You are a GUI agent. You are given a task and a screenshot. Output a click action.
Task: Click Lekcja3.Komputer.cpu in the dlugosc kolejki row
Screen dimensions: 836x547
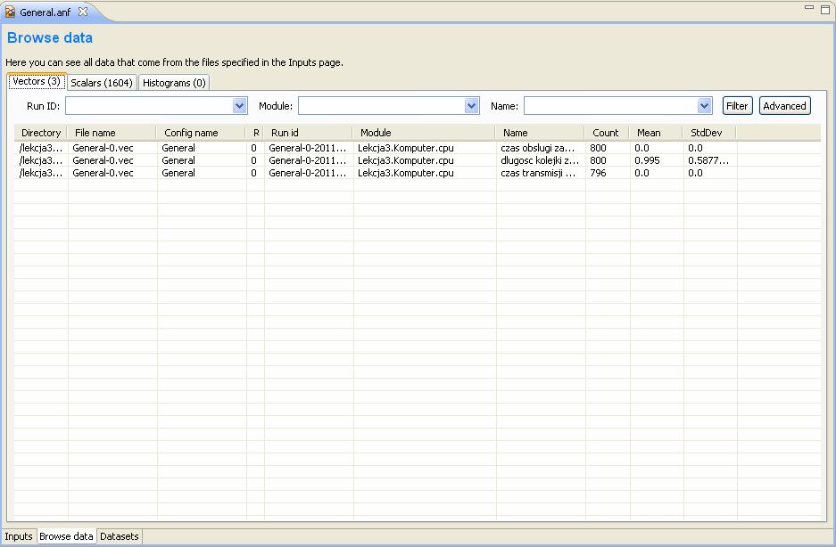(x=406, y=160)
